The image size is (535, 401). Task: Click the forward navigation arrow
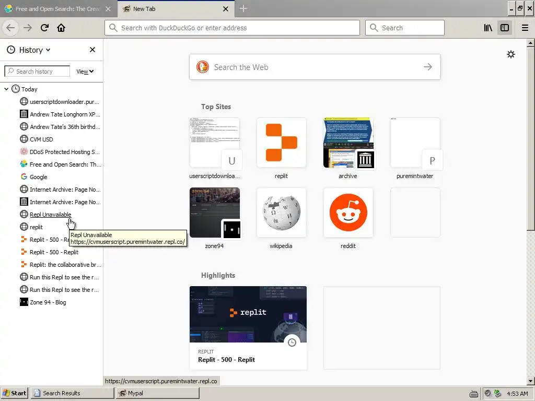pos(28,28)
